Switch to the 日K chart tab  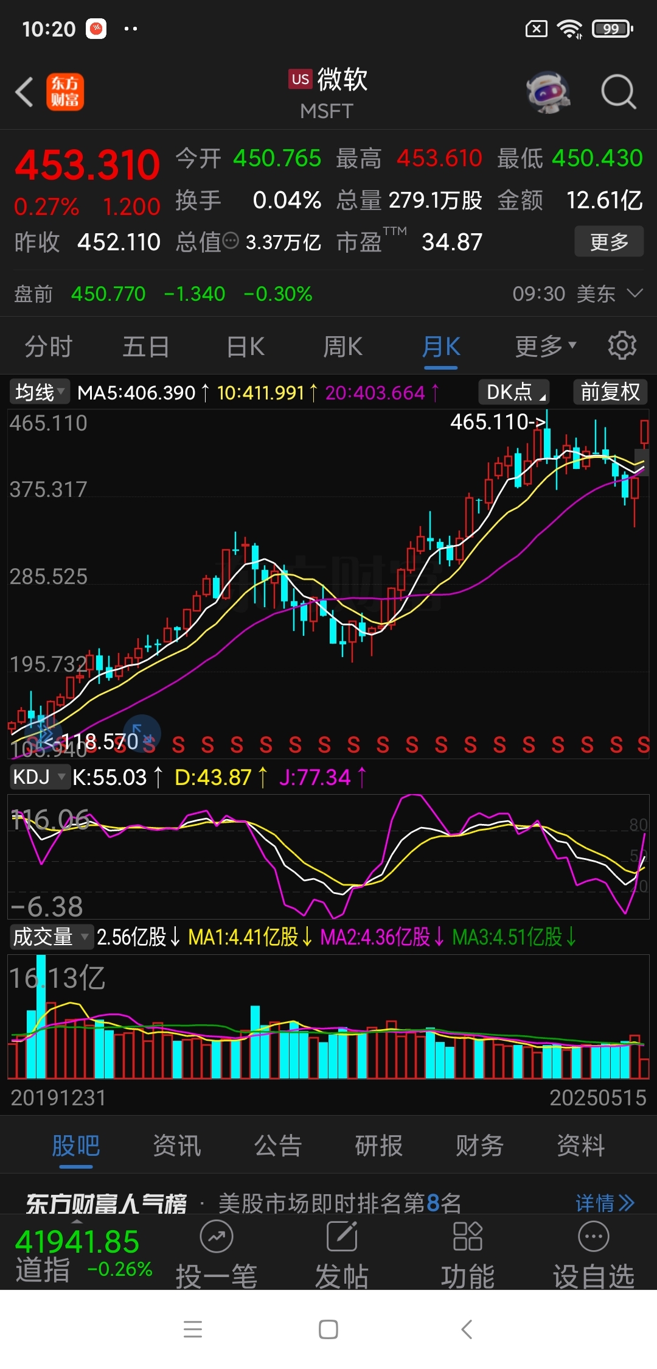245,347
